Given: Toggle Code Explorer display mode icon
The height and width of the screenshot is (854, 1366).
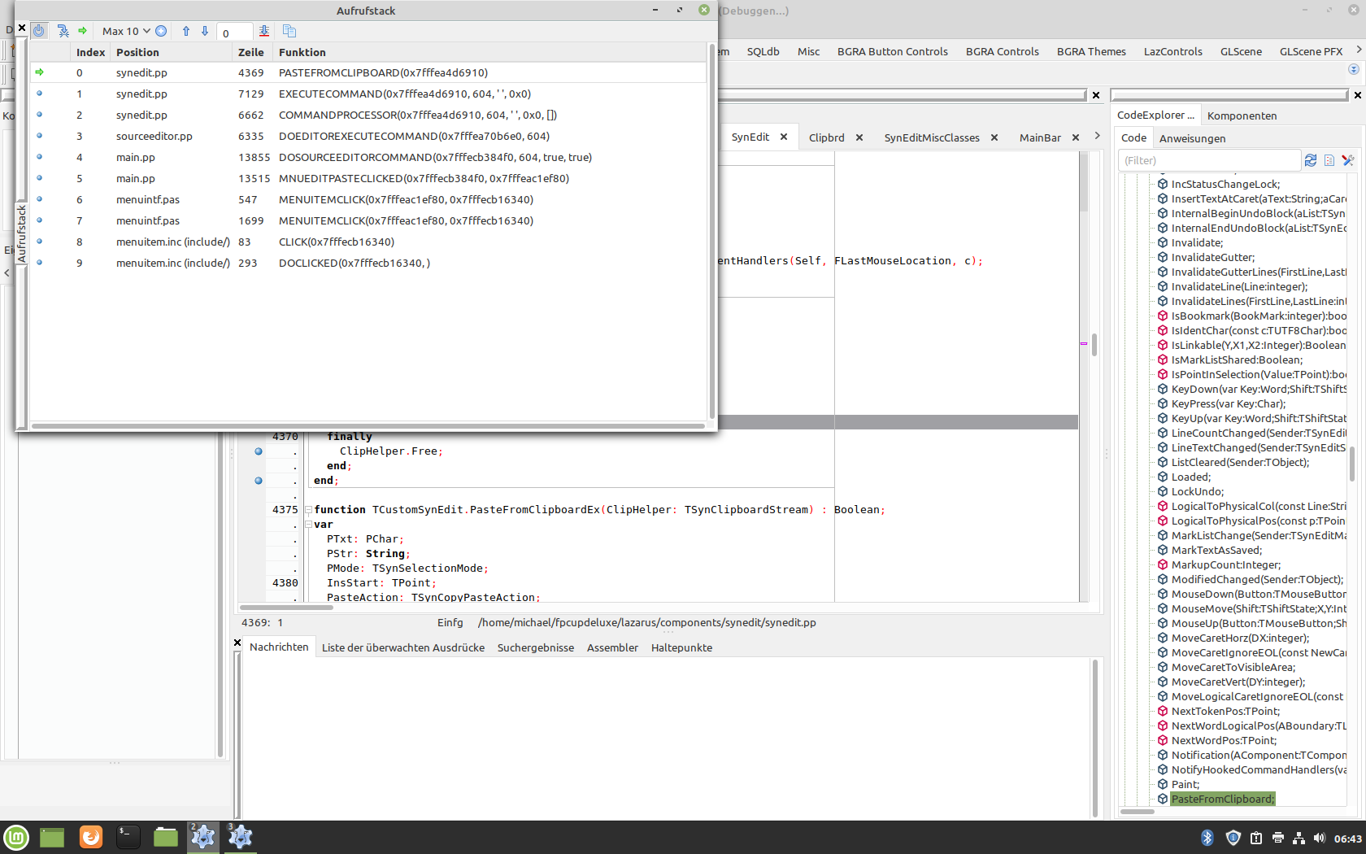Looking at the screenshot, I should click(x=1329, y=160).
